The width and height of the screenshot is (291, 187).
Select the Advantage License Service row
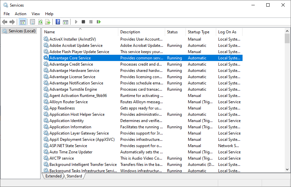[x=72, y=77]
